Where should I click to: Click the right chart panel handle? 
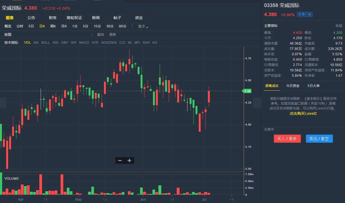click(x=257, y=103)
